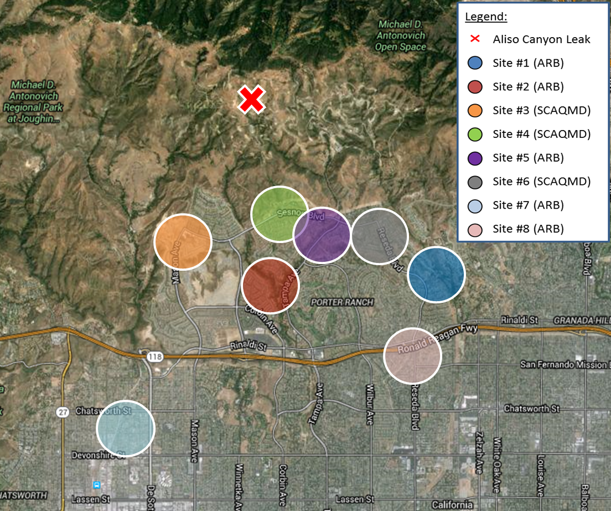Click the lower Mason Ave label near Devonshire St
The height and width of the screenshot is (511, 611).
tap(194, 441)
